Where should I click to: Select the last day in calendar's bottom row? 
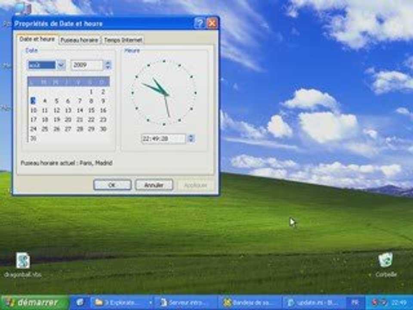pos(34,138)
